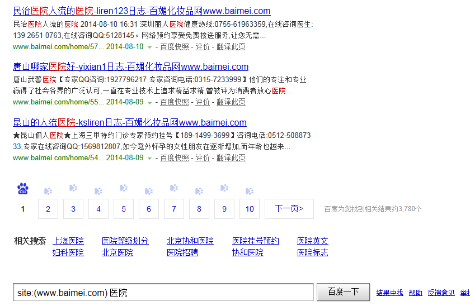Open 百度快照 for the 唐山 result
This screenshot has height=306, width=470.
point(175,102)
